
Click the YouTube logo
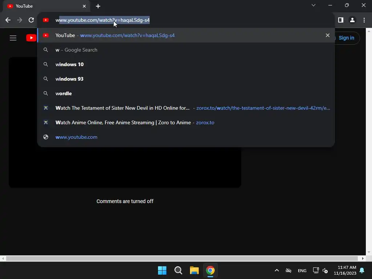coord(31,38)
